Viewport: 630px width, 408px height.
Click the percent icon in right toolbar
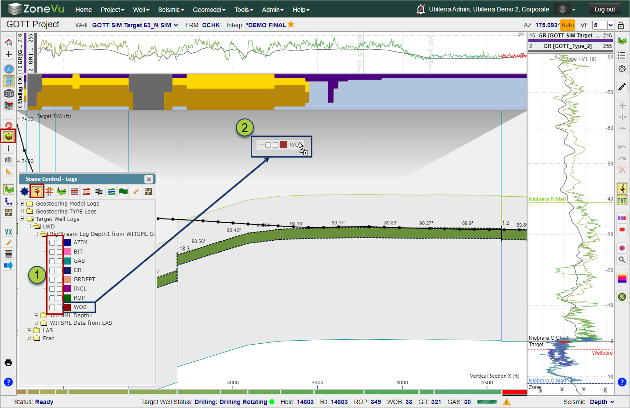point(622,297)
